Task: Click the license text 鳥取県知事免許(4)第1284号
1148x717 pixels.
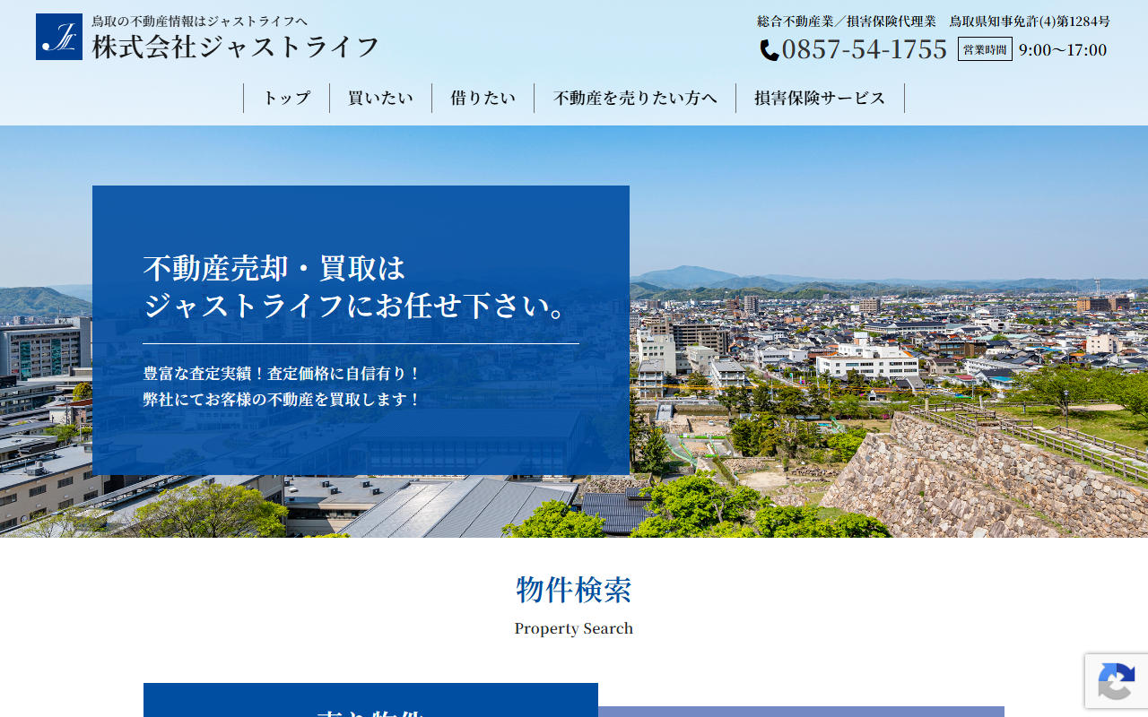Action: [1030, 22]
